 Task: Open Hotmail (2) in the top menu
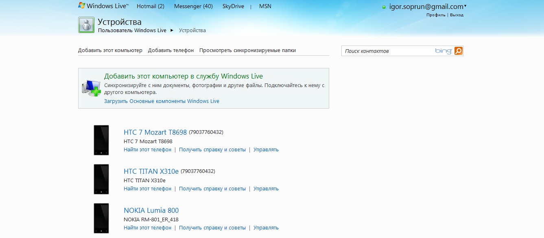pyautogui.click(x=151, y=6)
